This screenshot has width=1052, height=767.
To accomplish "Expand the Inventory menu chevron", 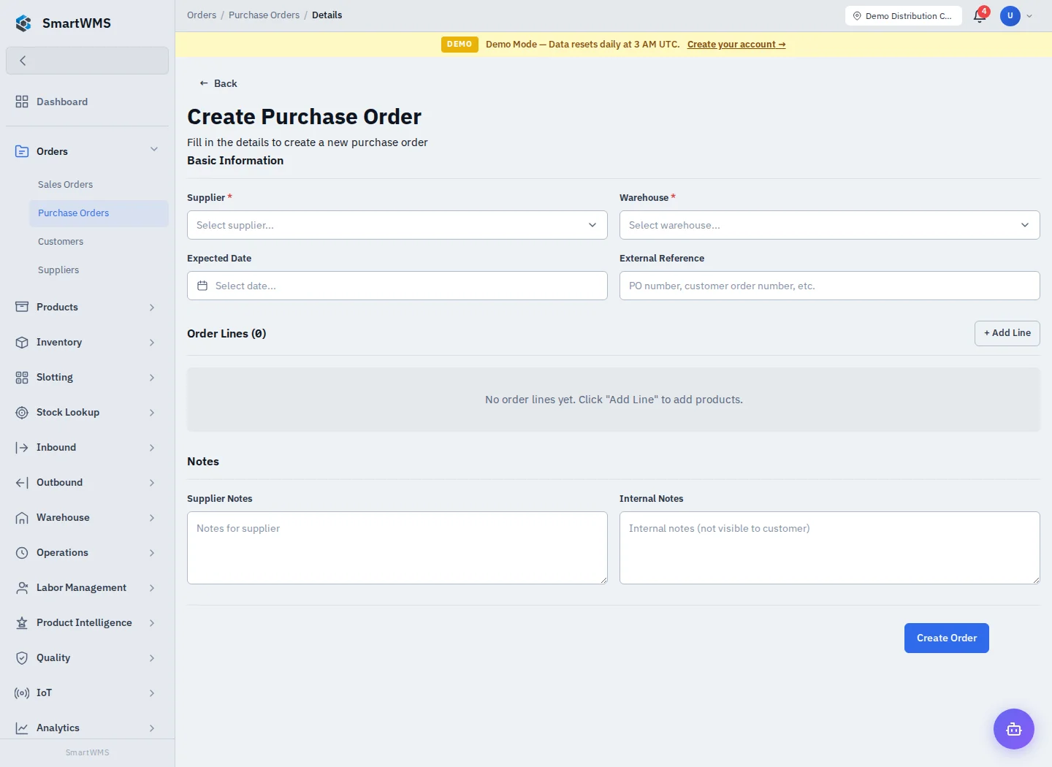I will click(152, 343).
